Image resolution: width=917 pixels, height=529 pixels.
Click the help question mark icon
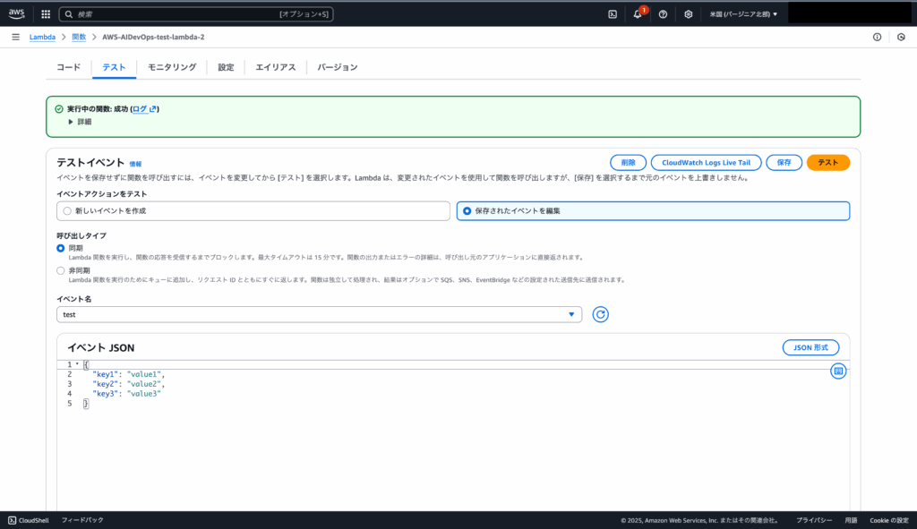pyautogui.click(x=663, y=14)
